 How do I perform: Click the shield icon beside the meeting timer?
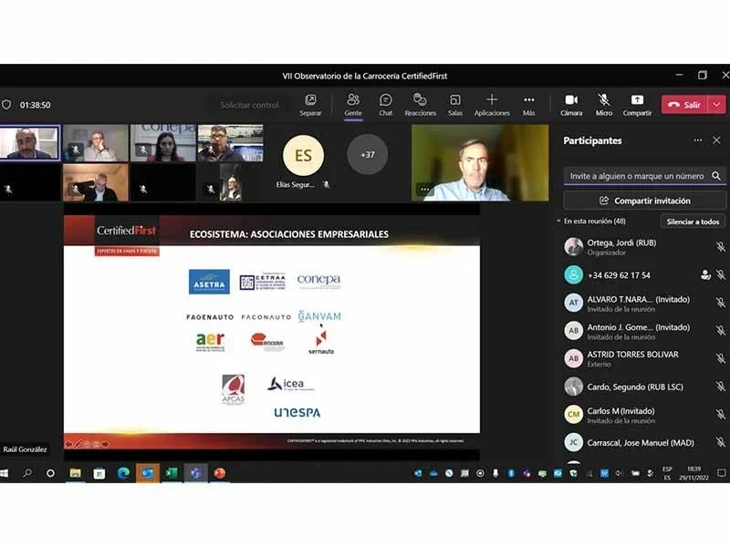pyautogui.click(x=6, y=105)
